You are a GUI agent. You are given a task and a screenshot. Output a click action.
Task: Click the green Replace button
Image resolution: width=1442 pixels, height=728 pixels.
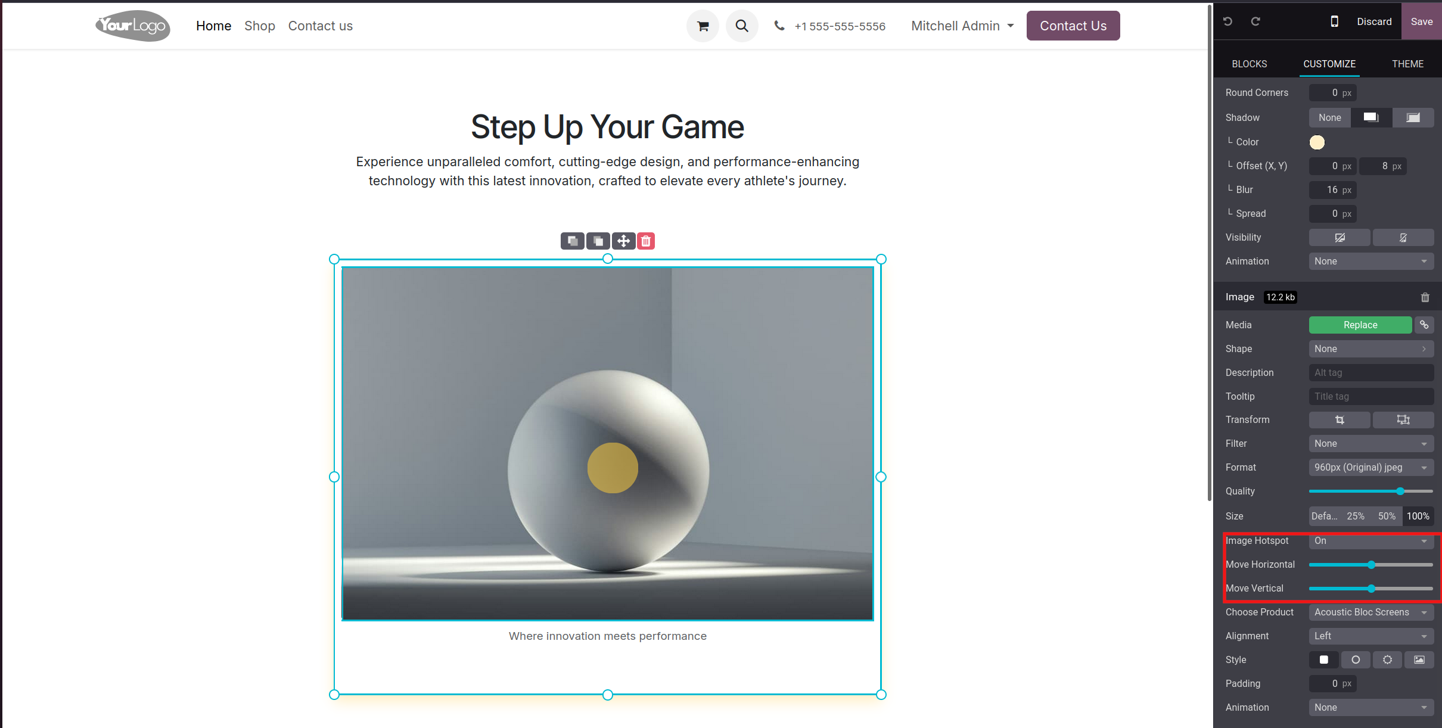click(1360, 325)
